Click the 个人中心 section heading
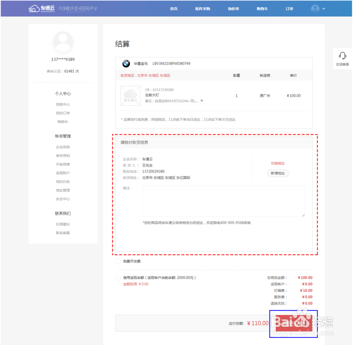The height and width of the screenshot is (345, 353). [x=63, y=94]
